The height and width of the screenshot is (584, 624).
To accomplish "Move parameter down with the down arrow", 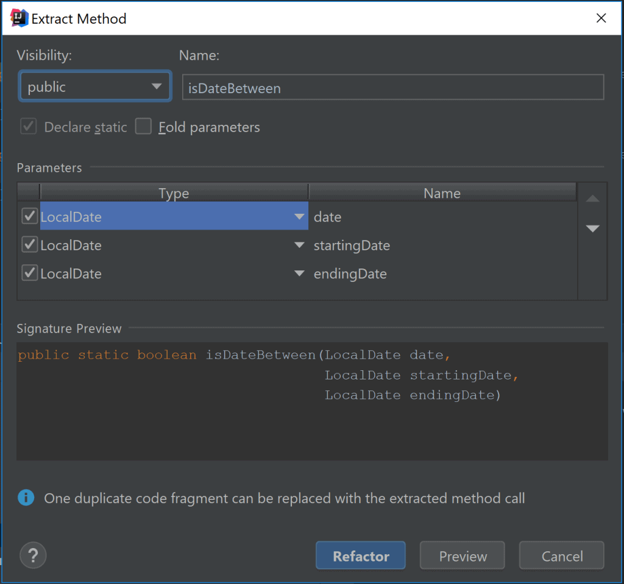I will click(x=592, y=228).
